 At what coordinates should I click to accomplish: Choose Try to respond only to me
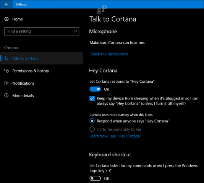pyautogui.click(x=92, y=129)
